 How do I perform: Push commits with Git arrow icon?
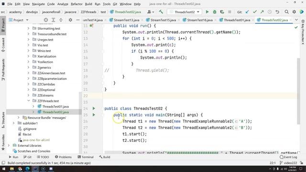point(262,12)
